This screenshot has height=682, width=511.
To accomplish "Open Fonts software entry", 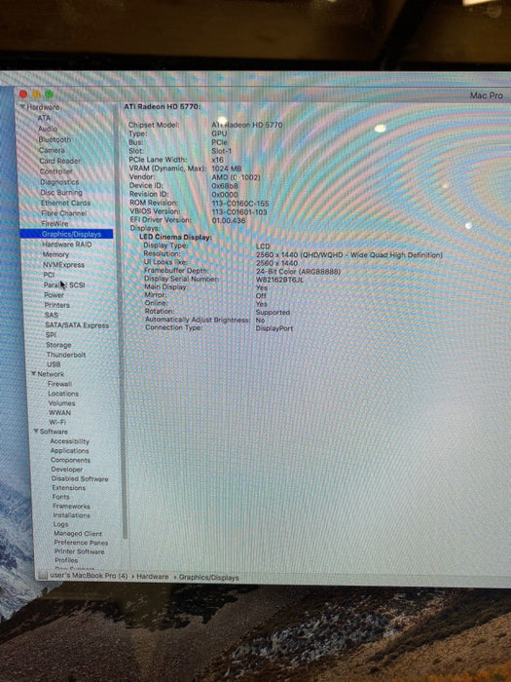I will pos(60,497).
